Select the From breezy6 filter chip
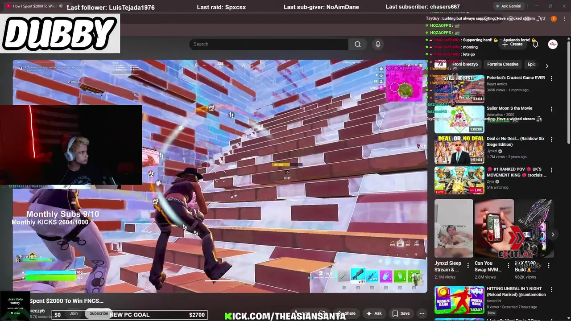 [x=465, y=64]
